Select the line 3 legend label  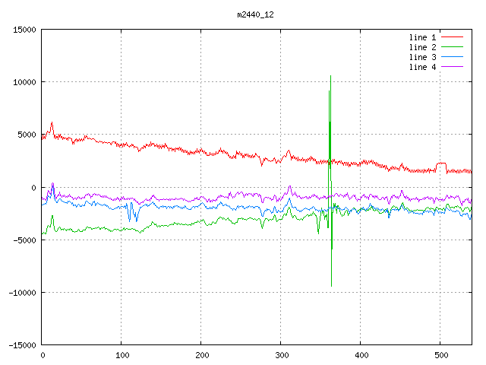point(423,57)
